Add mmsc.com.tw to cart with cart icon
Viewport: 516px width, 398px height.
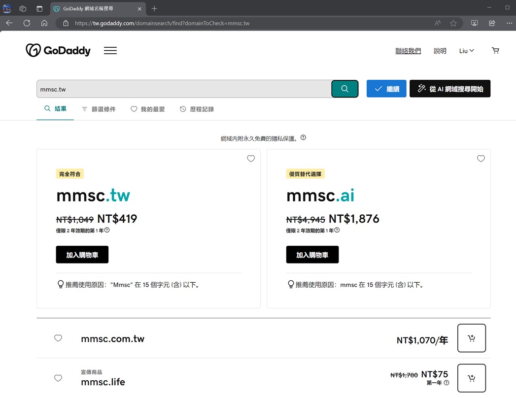[x=471, y=338]
